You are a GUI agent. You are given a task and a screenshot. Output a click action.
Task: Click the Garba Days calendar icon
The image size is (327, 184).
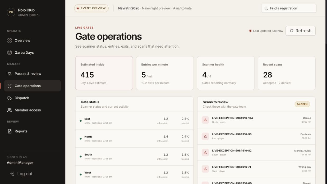[10, 53]
